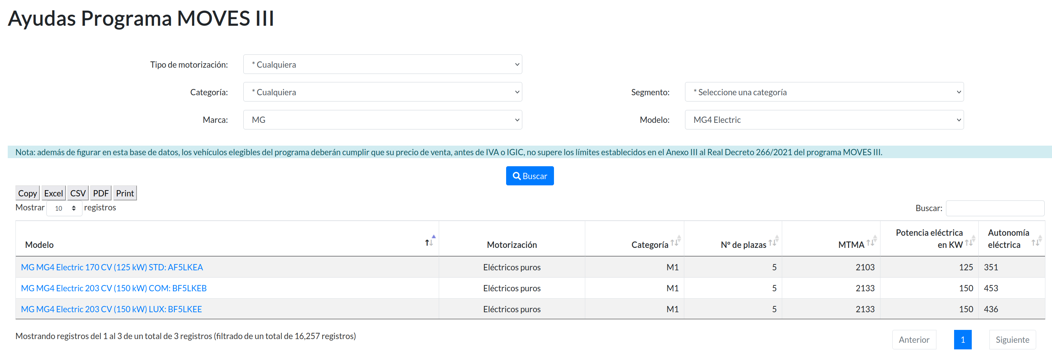The height and width of the screenshot is (356, 1052).
Task: Open the Segmento dropdown
Action: (824, 92)
